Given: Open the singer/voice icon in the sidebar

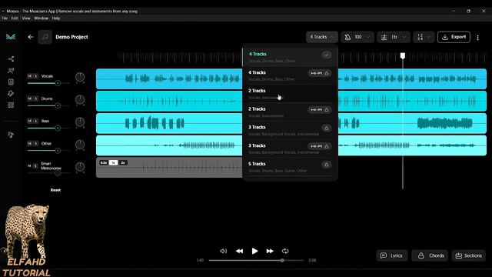Looking at the screenshot, I should pyautogui.click(x=11, y=70).
